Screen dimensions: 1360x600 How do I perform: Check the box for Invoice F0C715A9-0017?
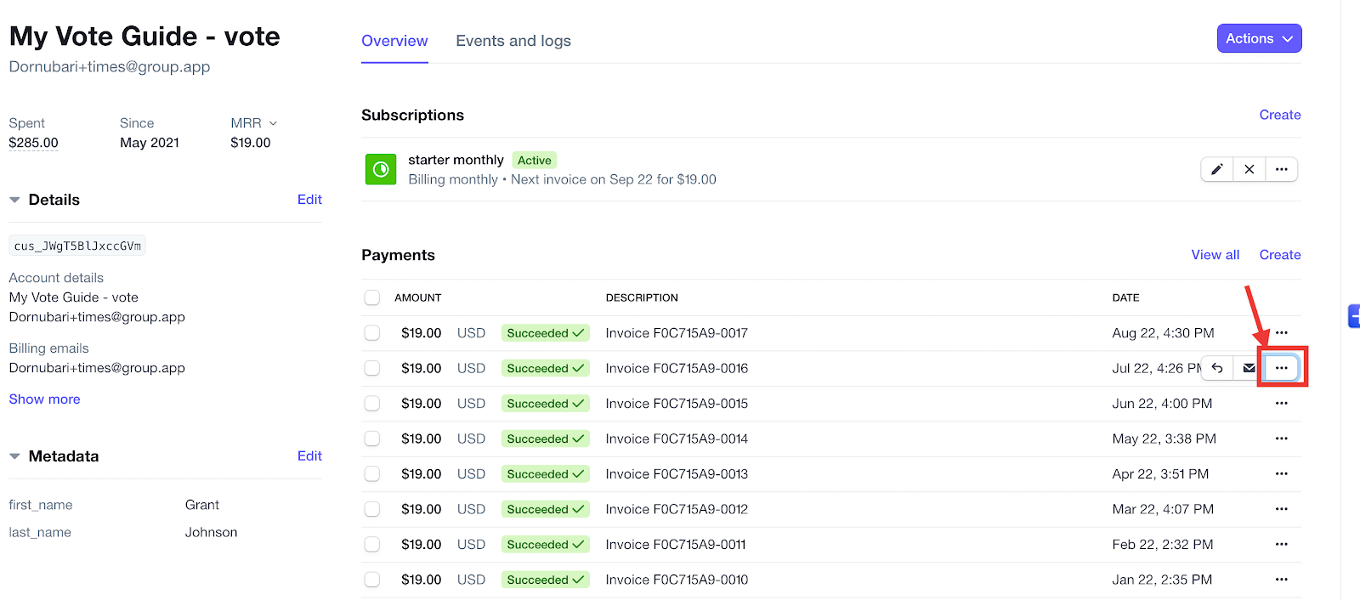tap(372, 333)
